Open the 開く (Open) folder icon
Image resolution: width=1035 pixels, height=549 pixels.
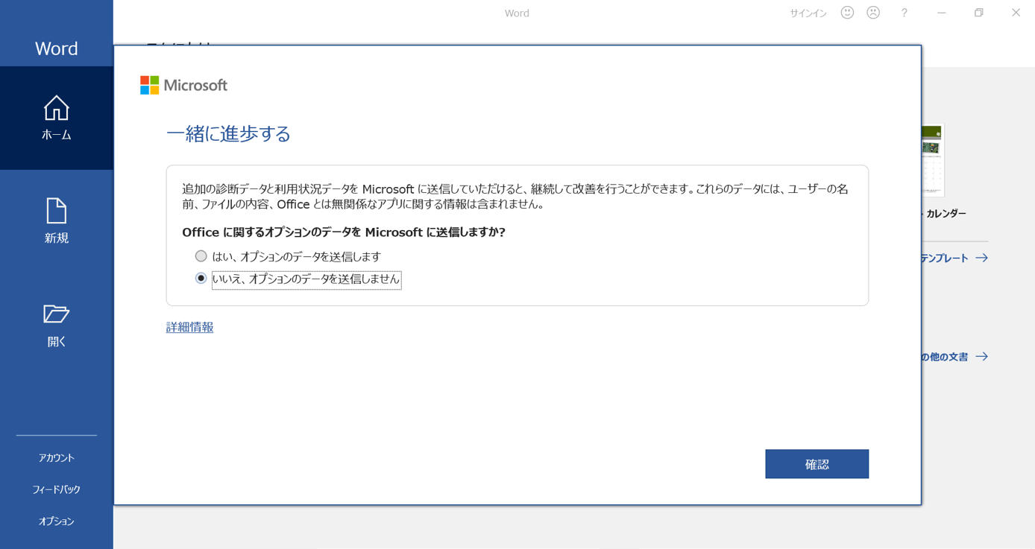pyautogui.click(x=56, y=314)
